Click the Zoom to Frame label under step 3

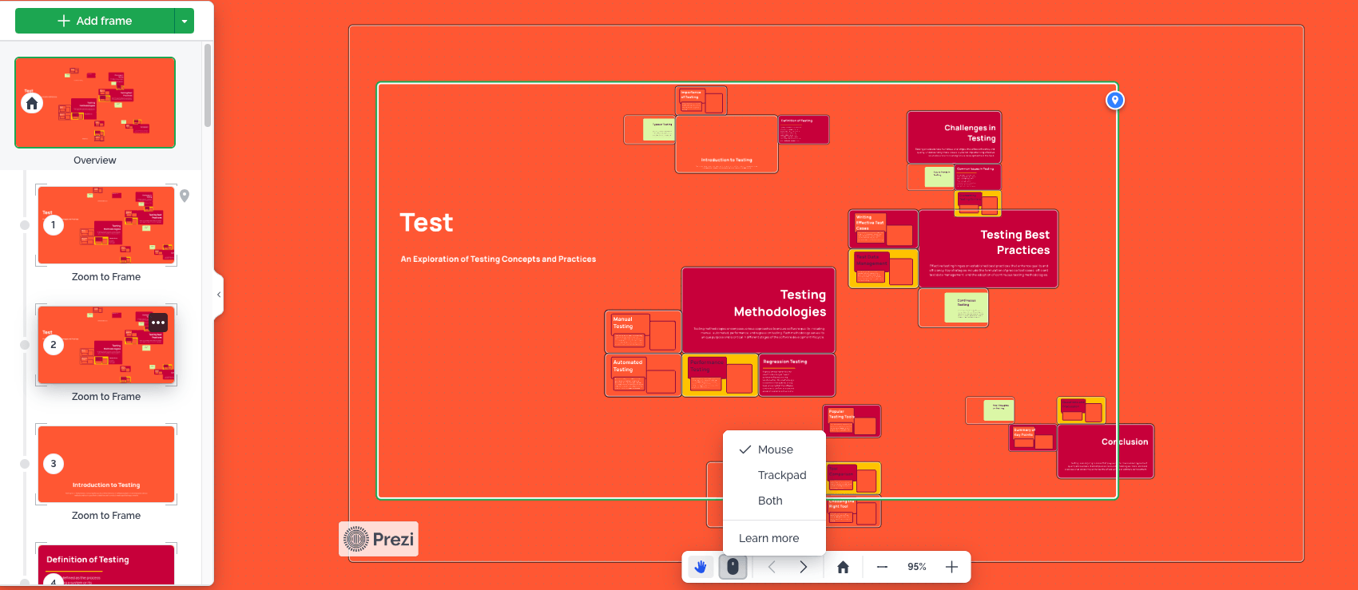(106, 516)
